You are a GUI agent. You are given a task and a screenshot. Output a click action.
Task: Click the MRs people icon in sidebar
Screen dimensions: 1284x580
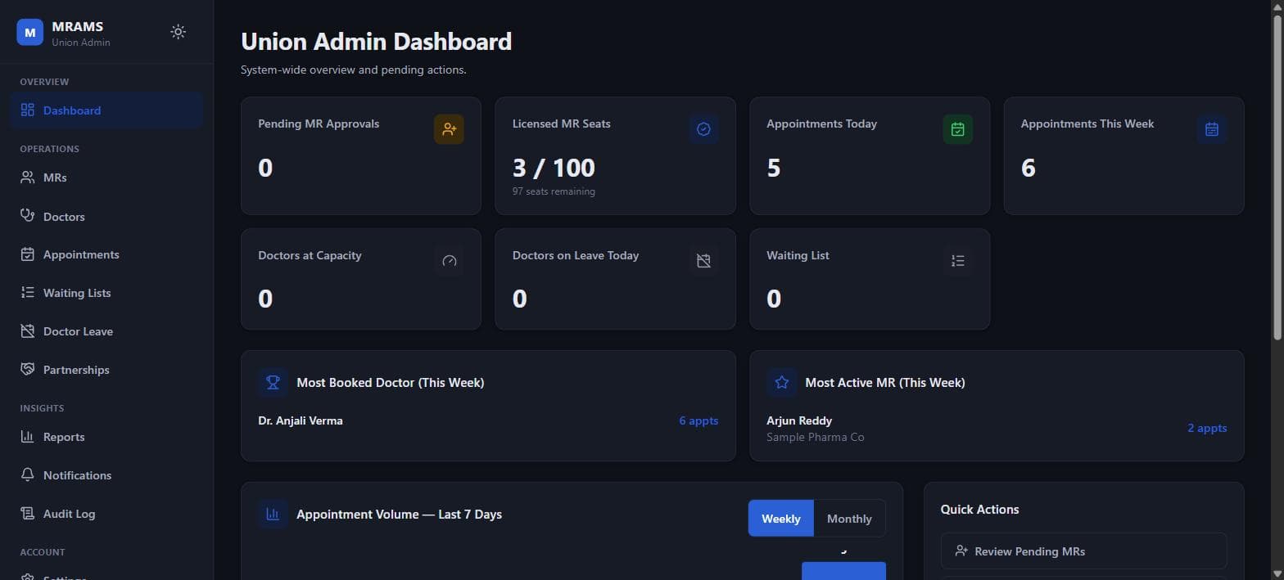click(28, 178)
